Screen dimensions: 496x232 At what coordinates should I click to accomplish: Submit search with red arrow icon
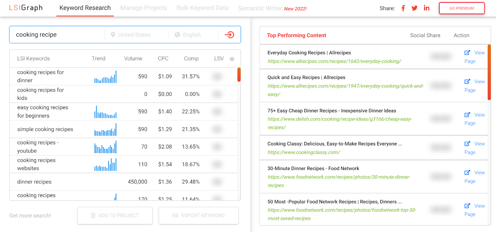coord(229,35)
